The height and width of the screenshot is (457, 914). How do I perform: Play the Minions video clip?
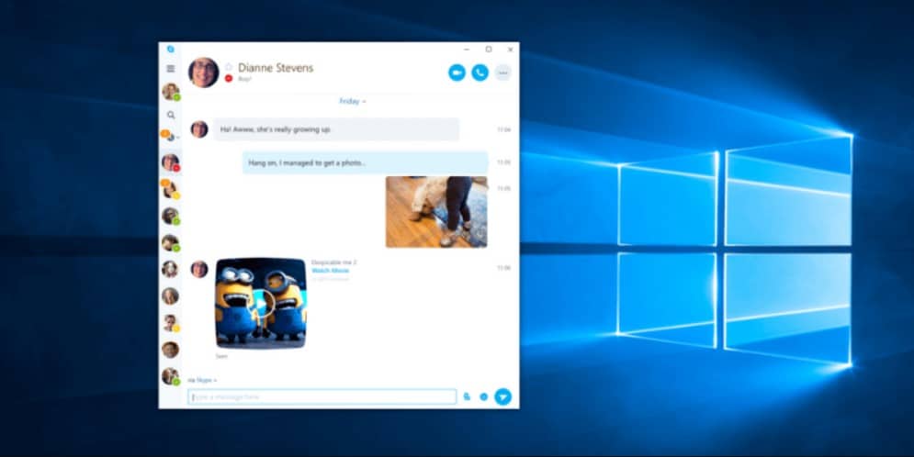pos(261,304)
